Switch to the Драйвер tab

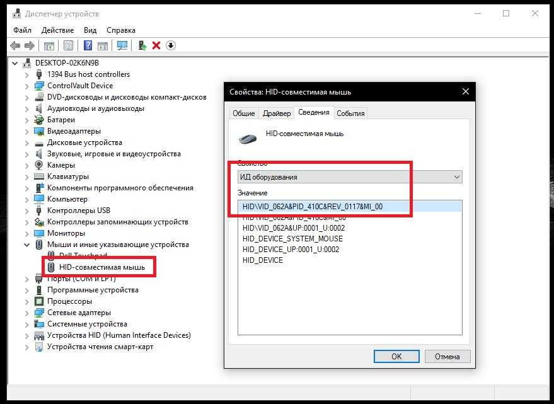[x=277, y=113]
